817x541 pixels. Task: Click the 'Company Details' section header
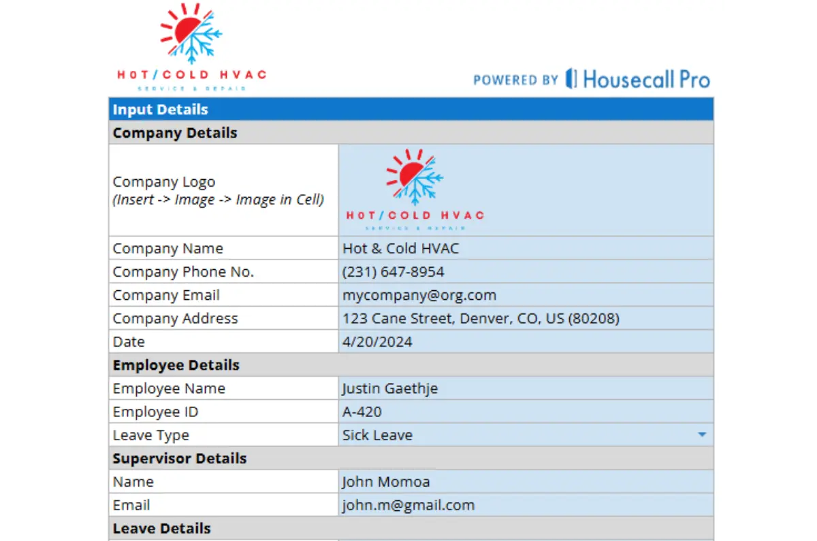(x=411, y=133)
